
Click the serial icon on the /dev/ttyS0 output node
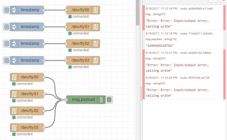[96, 10]
